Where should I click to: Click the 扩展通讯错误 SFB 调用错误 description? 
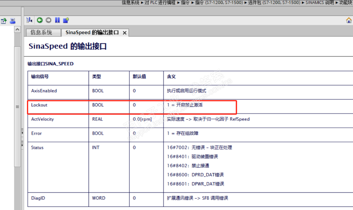click(197, 198)
